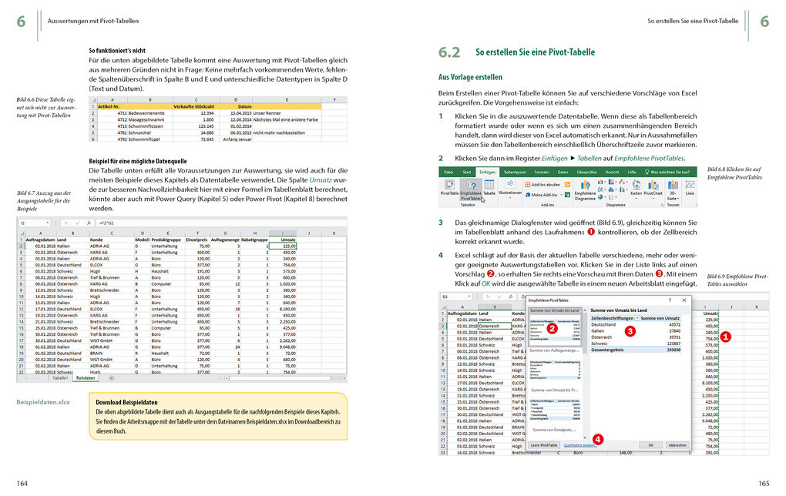
Task: Click the Verkaufte Stückzahl header cell
Action: pos(194,106)
